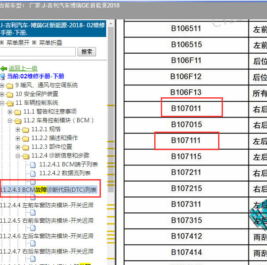Click the open folder icon of 11 车辆控制系统

click(10, 103)
